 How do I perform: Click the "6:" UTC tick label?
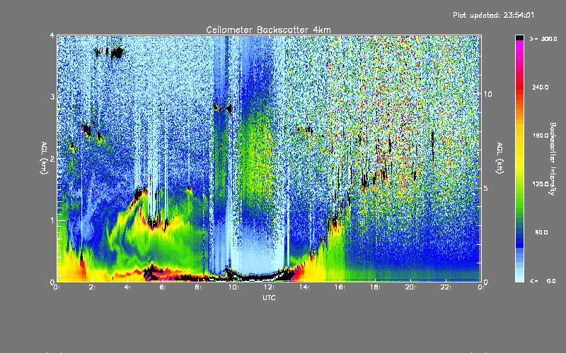click(163, 287)
